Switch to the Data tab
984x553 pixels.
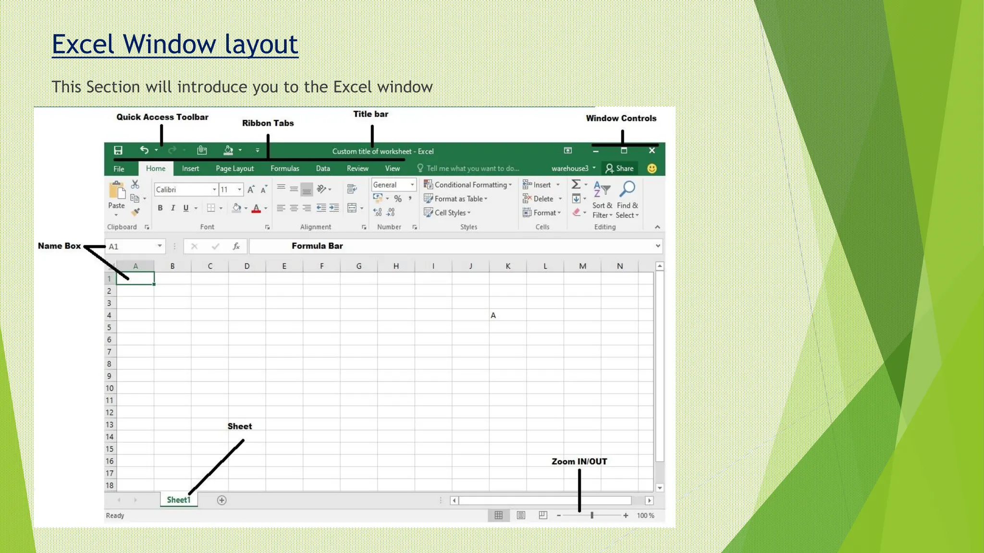(x=323, y=168)
